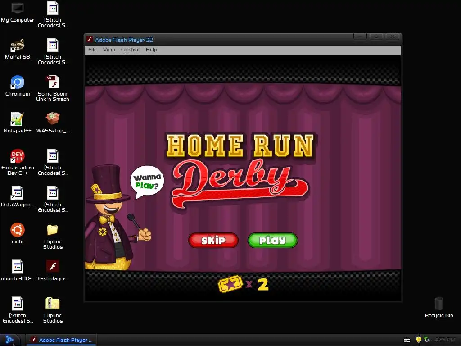Viewport: 461px width, 346px height.
Task: Open the Start menu button
Action: click(9, 340)
